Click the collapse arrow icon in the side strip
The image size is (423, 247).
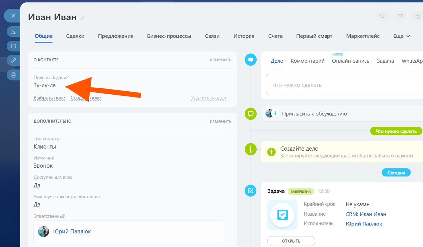pos(13,32)
